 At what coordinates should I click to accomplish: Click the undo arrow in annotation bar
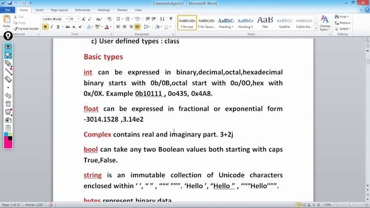8,96
